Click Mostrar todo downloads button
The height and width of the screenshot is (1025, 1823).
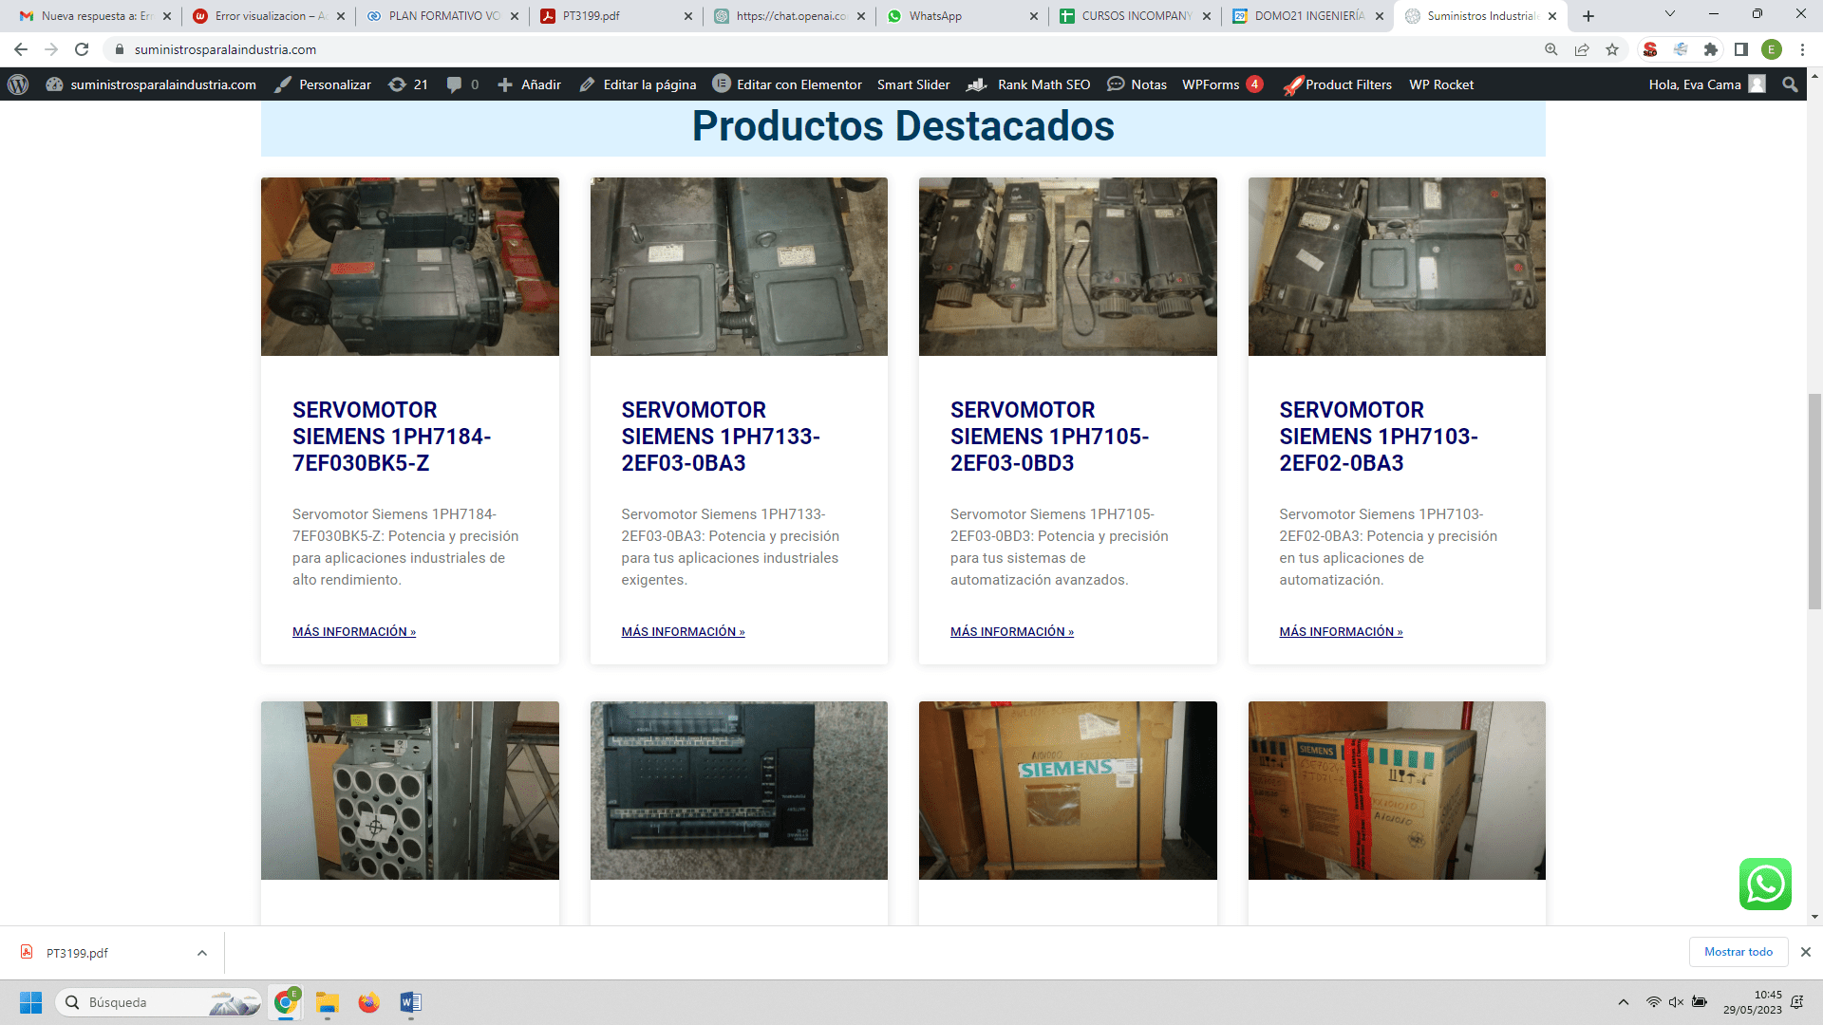[x=1738, y=952]
